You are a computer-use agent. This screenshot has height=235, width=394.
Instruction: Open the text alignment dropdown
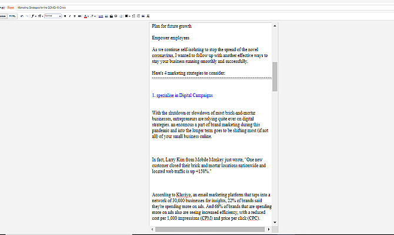coord(128,16)
